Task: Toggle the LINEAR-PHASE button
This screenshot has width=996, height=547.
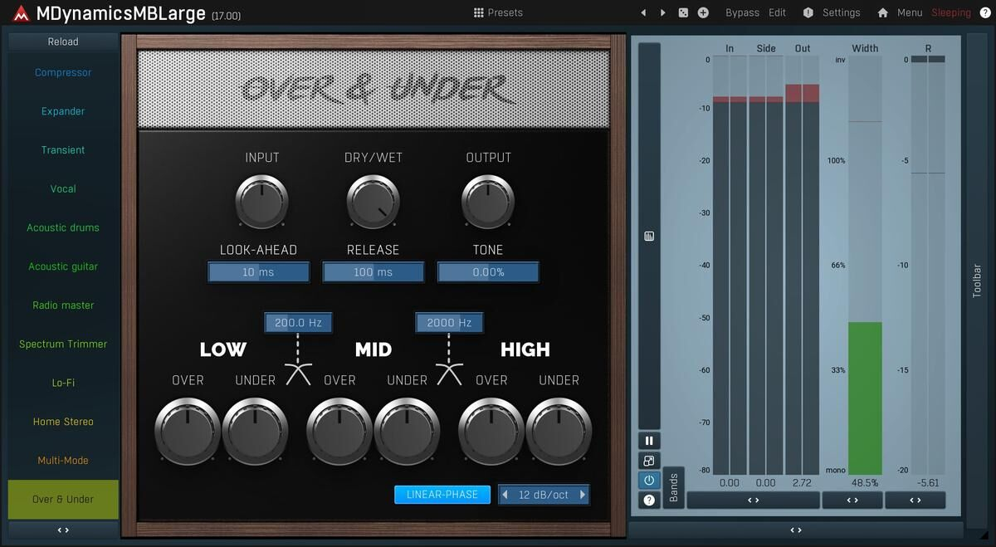Action: pos(442,495)
